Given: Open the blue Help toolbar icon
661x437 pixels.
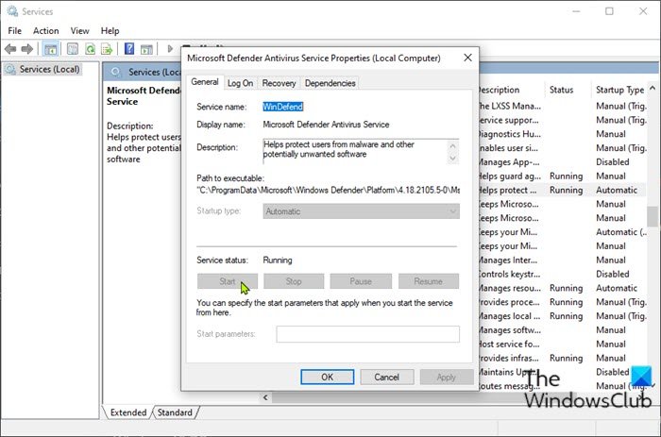Looking at the screenshot, I should click(x=129, y=49).
